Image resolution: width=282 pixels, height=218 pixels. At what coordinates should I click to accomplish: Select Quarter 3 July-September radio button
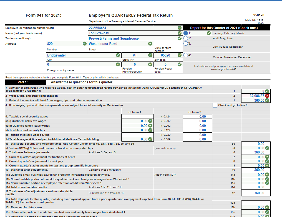click(x=186, y=43)
